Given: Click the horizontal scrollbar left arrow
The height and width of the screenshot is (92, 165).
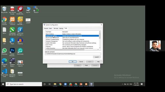Looking at the screenshot, I should click(46, 50).
